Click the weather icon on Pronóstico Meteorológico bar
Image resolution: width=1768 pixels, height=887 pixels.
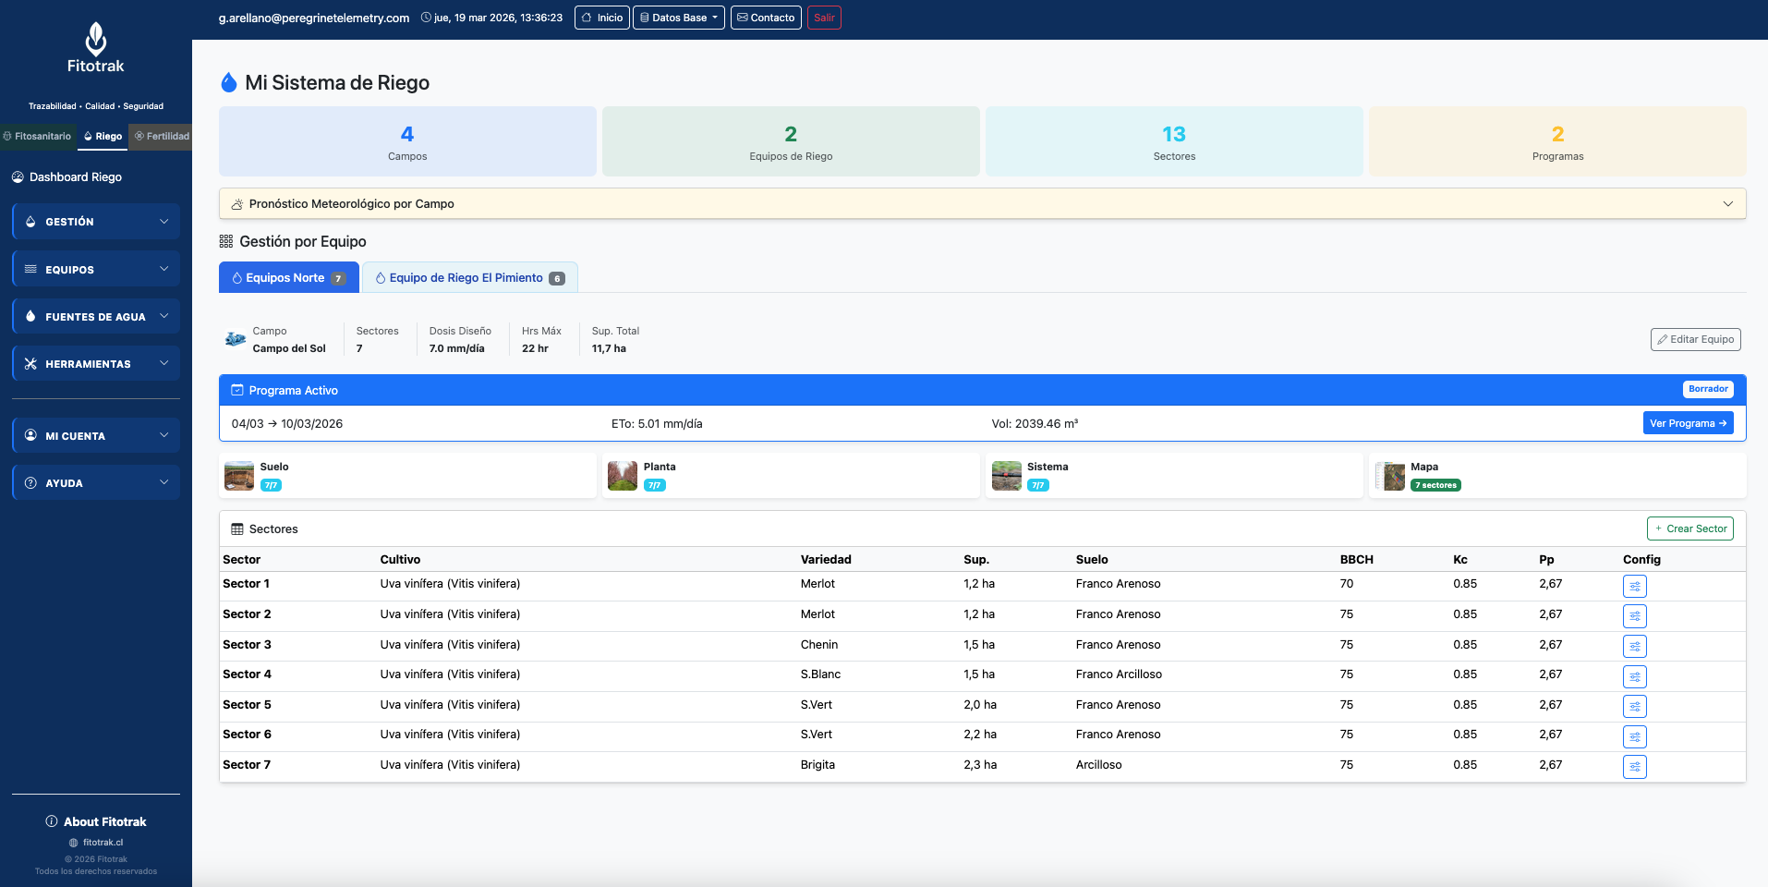point(237,203)
